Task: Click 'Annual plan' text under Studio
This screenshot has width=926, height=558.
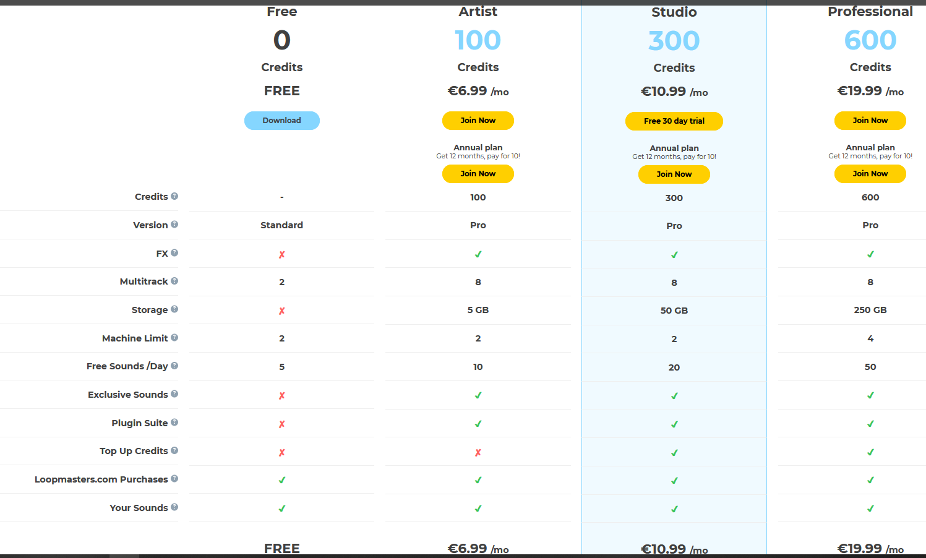Action: coord(674,148)
